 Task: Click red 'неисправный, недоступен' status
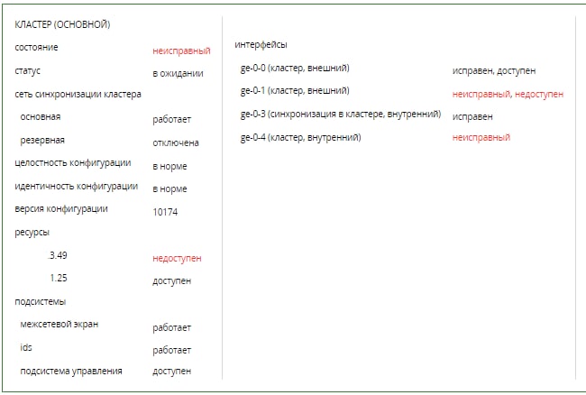[508, 94]
